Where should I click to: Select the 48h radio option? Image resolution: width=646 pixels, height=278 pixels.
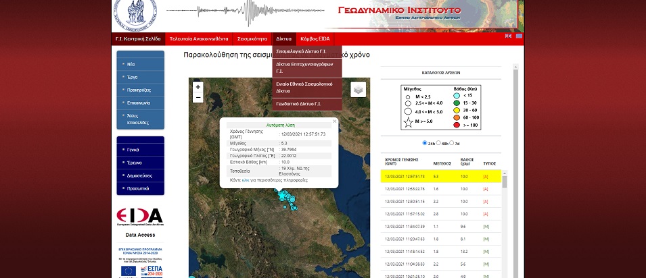pos(438,143)
